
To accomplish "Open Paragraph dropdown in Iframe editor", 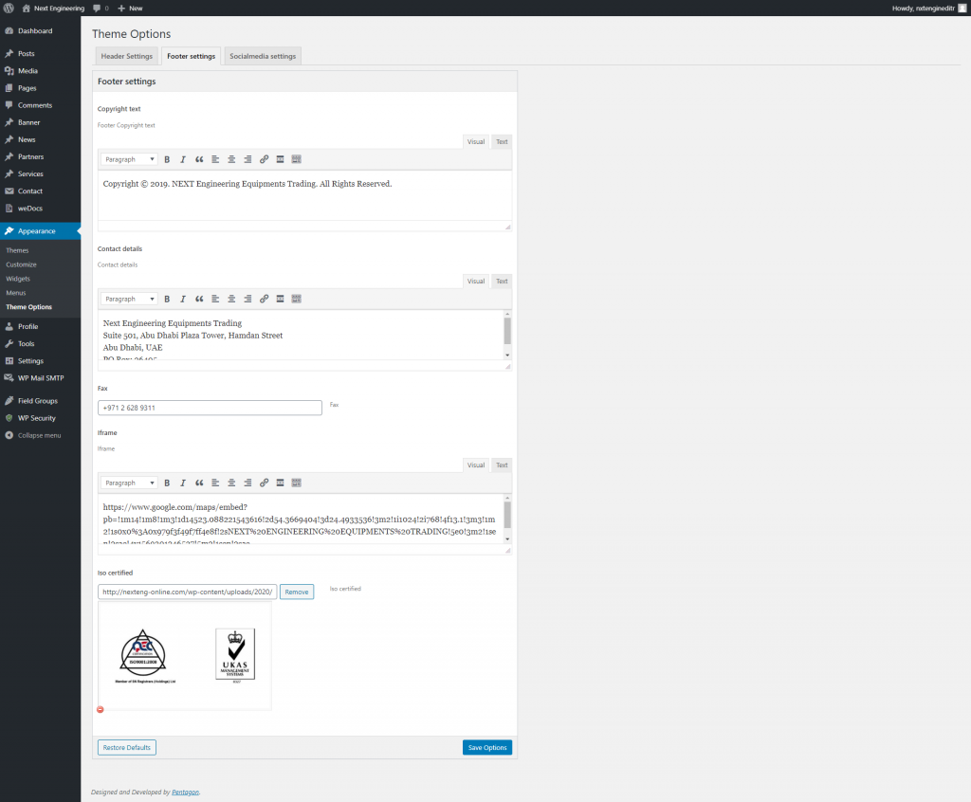I will [129, 483].
